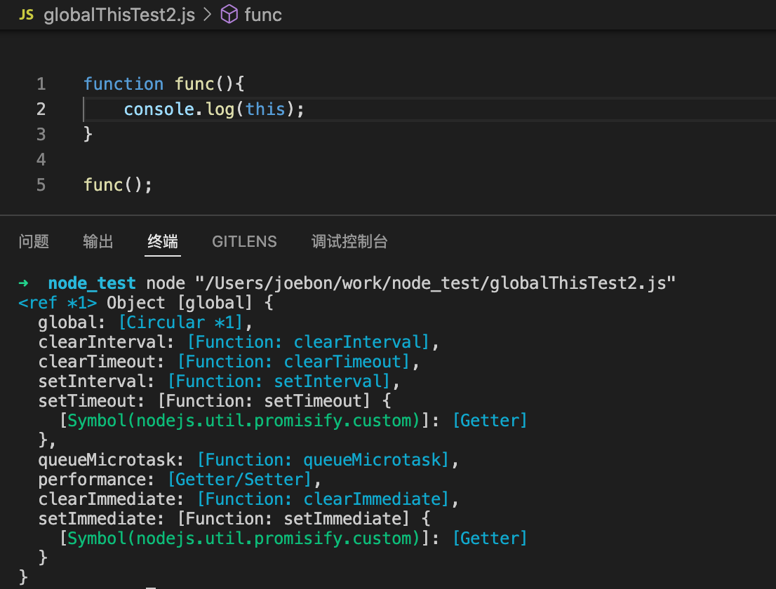This screenshot has width=776, height=589.
Task: Open globalThisTest2.js breadcrumb item
Action: point(119,15)
